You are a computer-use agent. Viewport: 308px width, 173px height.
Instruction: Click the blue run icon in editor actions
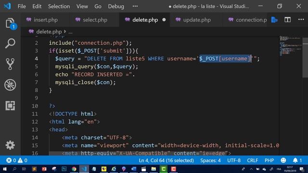(x=274, y=20)
